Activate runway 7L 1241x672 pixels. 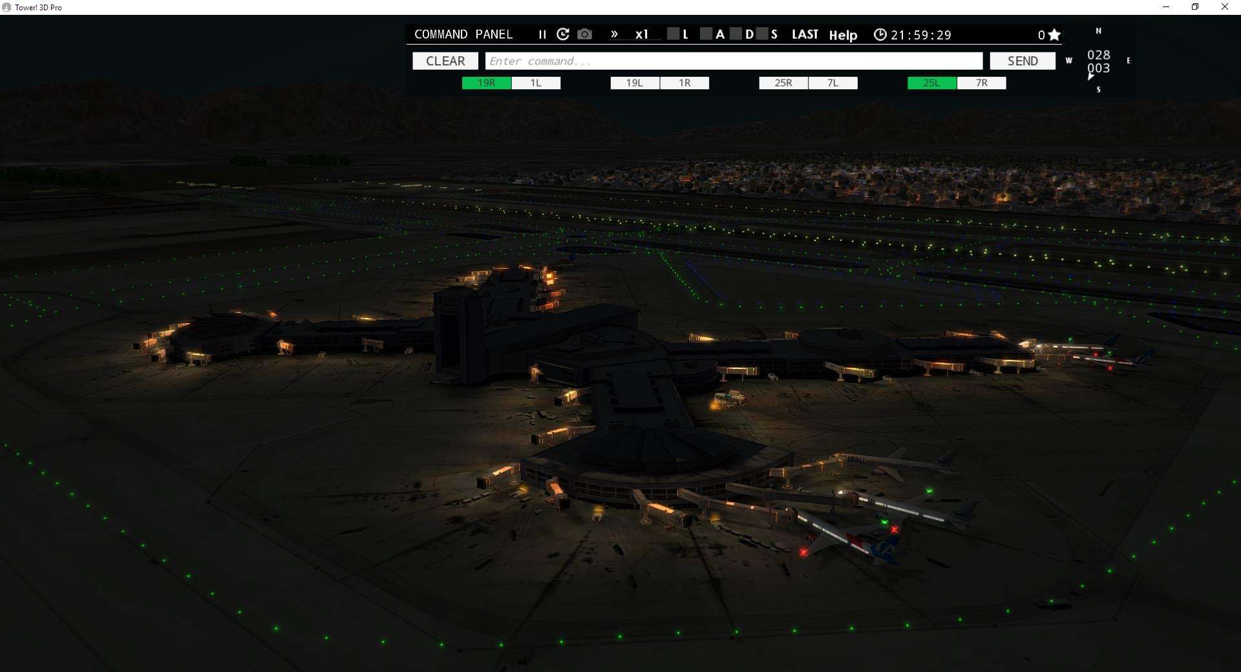coord(833,83)
